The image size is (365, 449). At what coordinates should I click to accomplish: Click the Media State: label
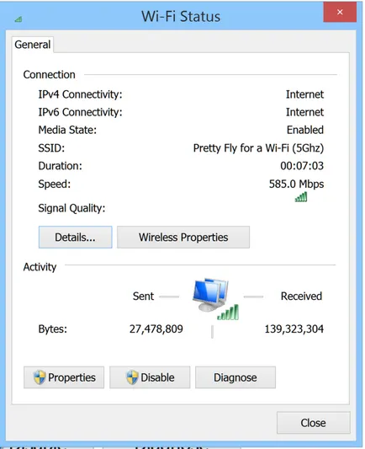(x=67, y=130)
